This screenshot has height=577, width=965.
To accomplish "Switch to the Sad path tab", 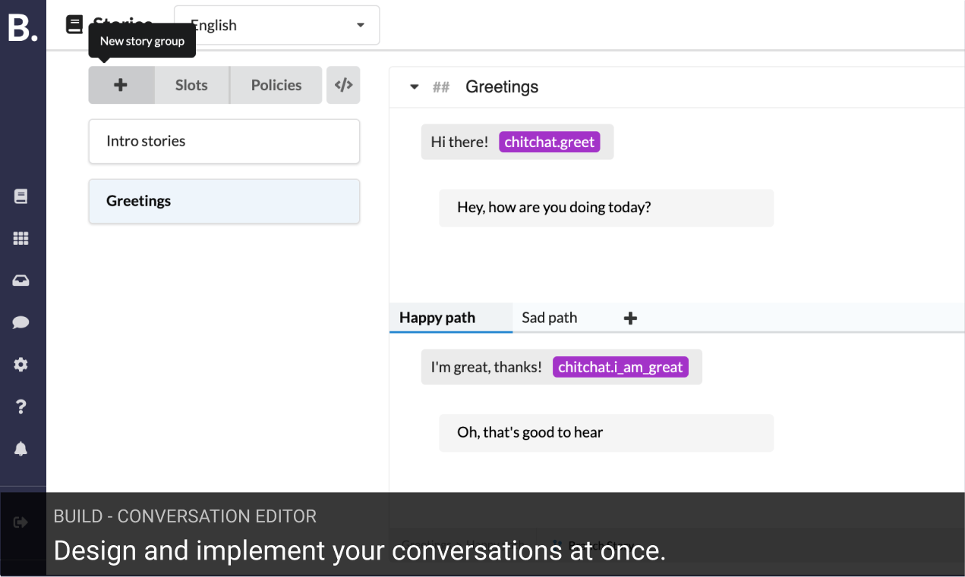I will (x=549, y=318).
